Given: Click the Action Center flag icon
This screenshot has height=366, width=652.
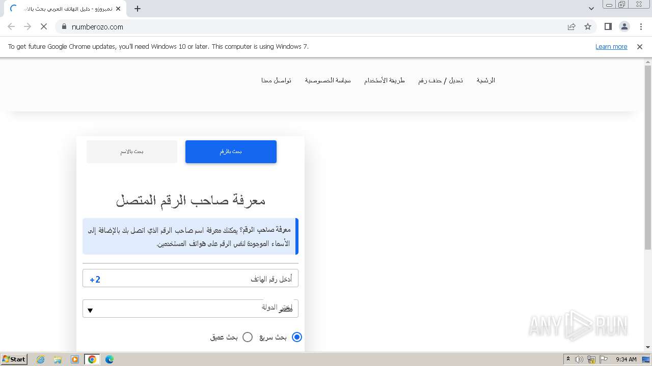Looking at the screenshot, I should pos(604,359).
